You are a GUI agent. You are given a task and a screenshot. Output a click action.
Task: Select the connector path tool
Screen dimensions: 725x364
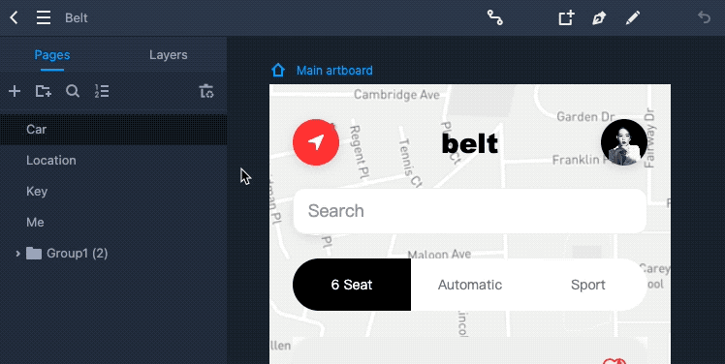[x=494, y=18]
